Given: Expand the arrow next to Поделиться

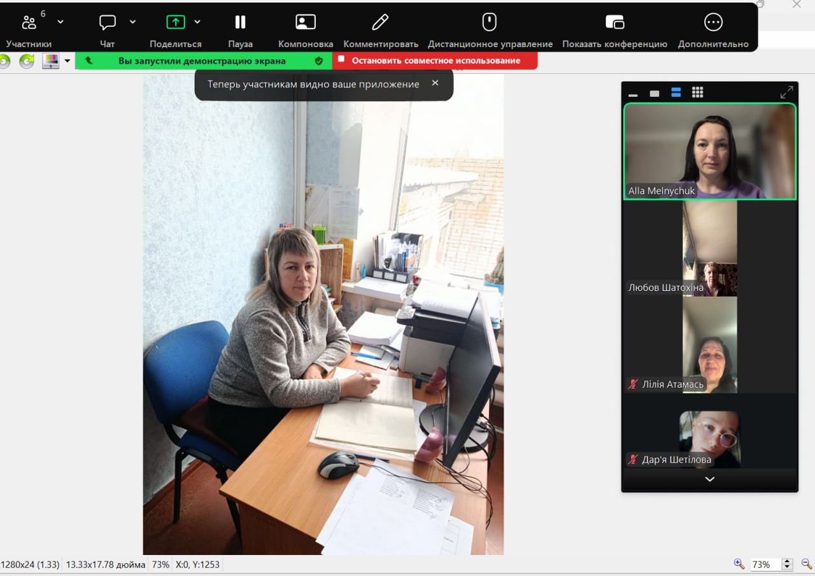Looking at the screenshot, I should click(x=197, y=22).
